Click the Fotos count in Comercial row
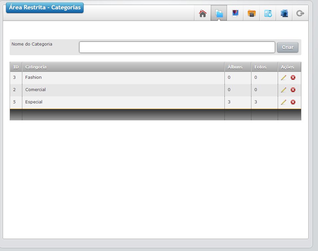The height and width of the screenshot is (251, 318). click(x=256, y=90)
